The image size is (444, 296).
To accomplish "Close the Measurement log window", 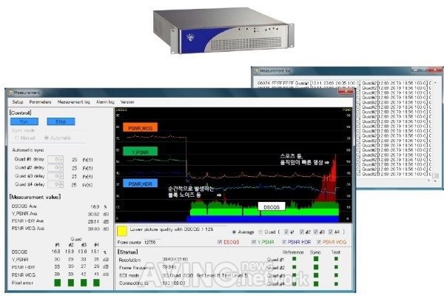I will point(435,70).
